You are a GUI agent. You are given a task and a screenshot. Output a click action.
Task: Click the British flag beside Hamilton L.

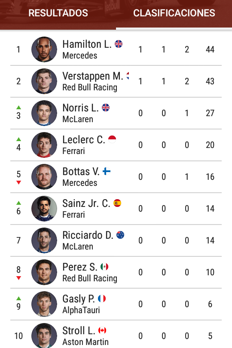tap(119, 44)
